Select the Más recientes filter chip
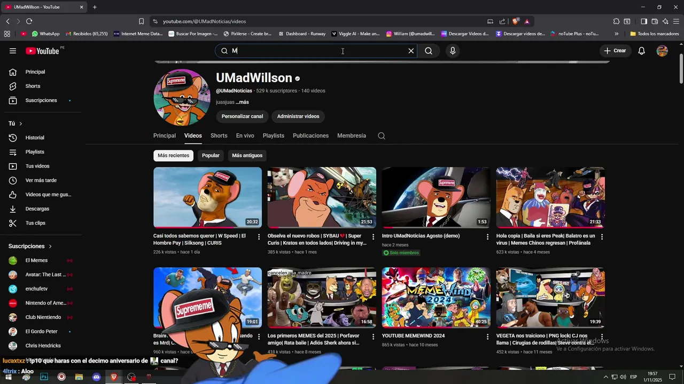The height and width of the screenshot is (384, 684). pos(173,155)
